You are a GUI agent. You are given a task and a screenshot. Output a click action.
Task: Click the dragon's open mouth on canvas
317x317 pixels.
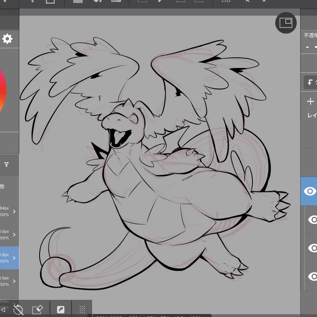[x=119, y=138]
